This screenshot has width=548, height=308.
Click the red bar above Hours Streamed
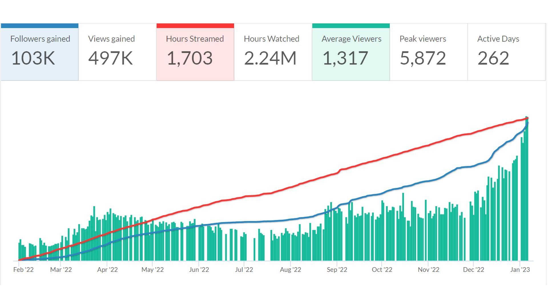[x=195, y=26]
